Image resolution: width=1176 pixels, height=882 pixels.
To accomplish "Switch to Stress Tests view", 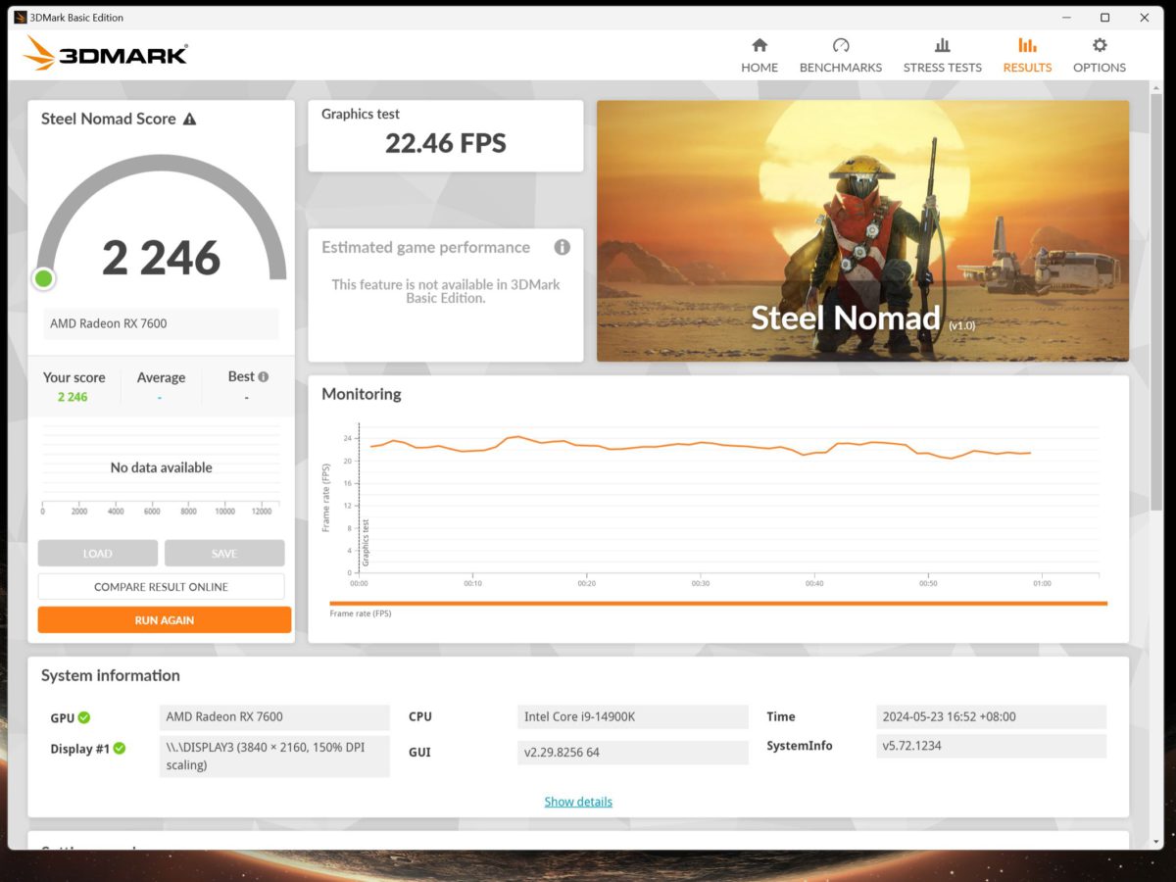I will (x=942, y=54).
